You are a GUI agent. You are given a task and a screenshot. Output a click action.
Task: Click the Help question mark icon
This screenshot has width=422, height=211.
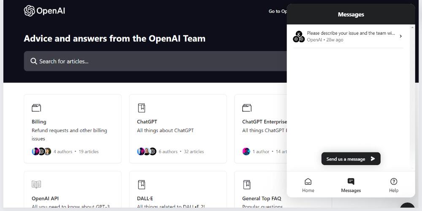[394, 181]
